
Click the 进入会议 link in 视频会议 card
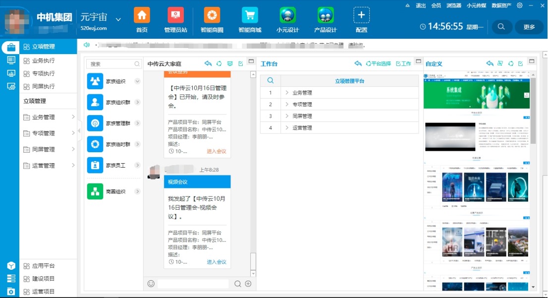pos(217,262)
